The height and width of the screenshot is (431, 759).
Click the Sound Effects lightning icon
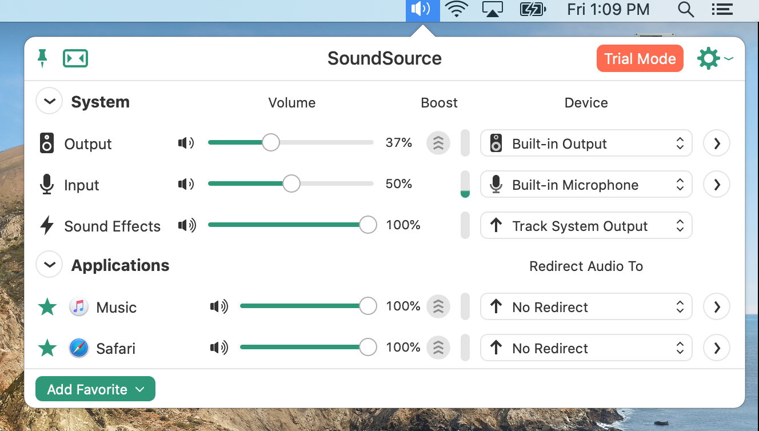click(x=47, y=226)
